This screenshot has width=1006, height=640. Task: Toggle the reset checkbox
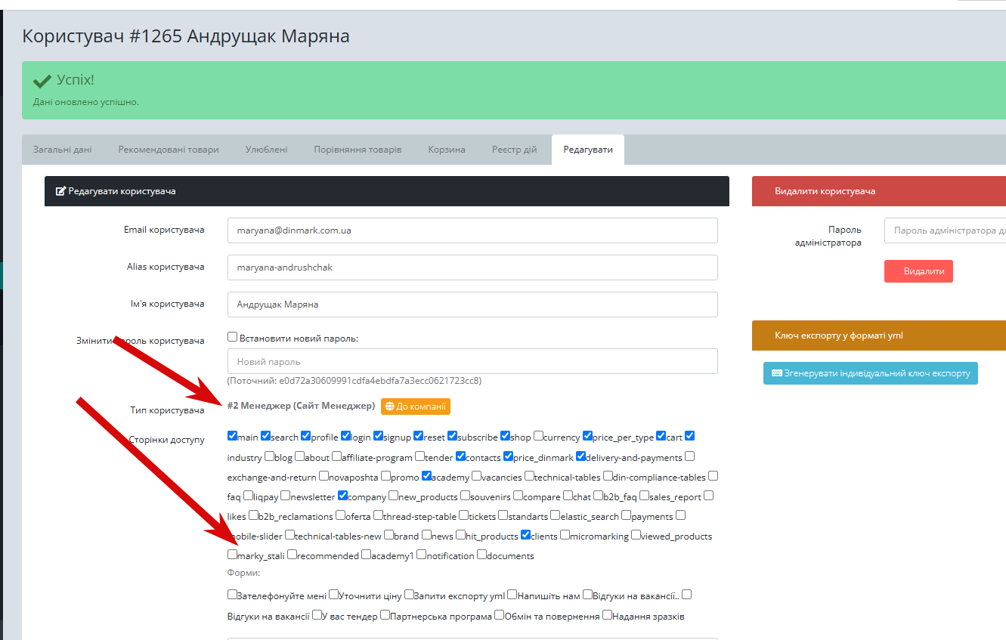coord(419,436)
